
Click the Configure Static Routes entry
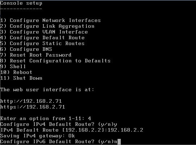click(42, 43)
